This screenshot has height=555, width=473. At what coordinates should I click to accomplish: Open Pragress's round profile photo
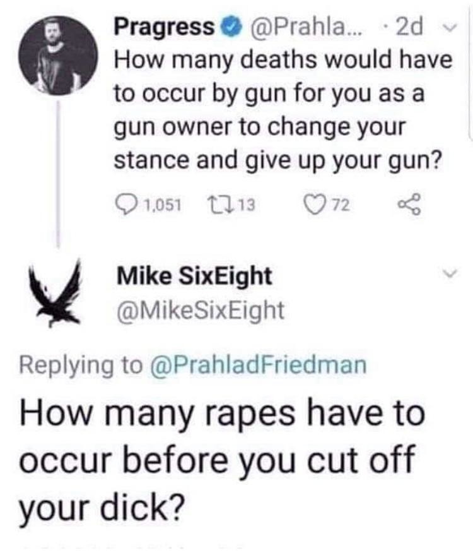pyautogui.click(x=59, y=57)
